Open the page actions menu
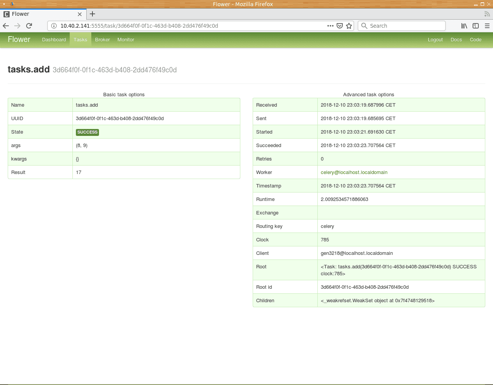 click(x=330, y=26)
